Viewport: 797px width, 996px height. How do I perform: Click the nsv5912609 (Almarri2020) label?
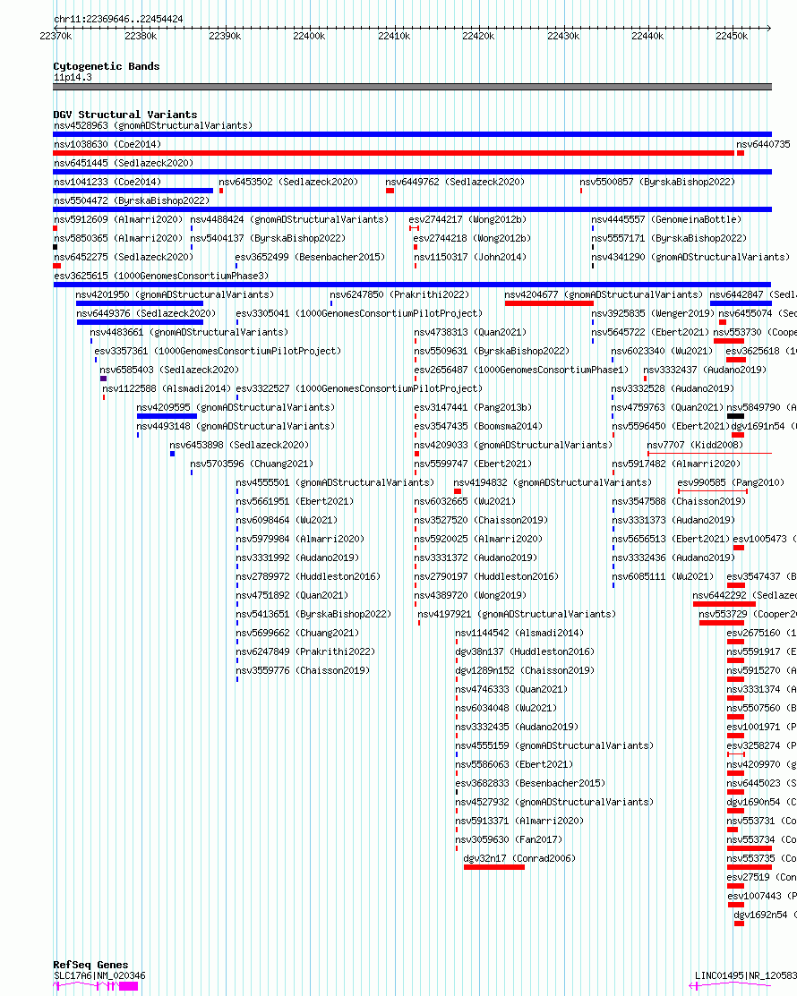pyautogui.click(x=118, y=219)
